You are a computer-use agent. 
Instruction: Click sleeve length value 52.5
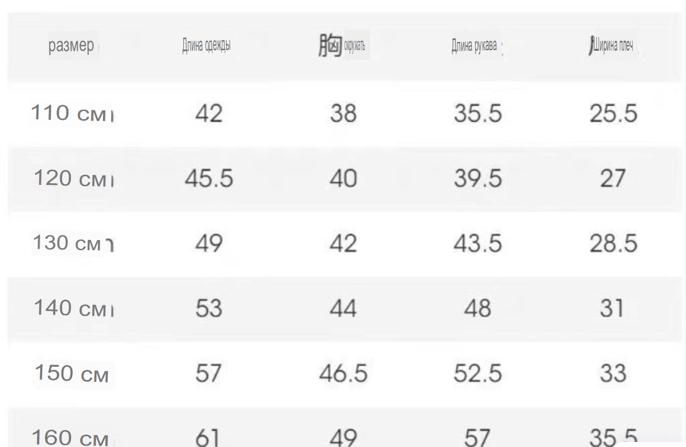pos(478,374)
